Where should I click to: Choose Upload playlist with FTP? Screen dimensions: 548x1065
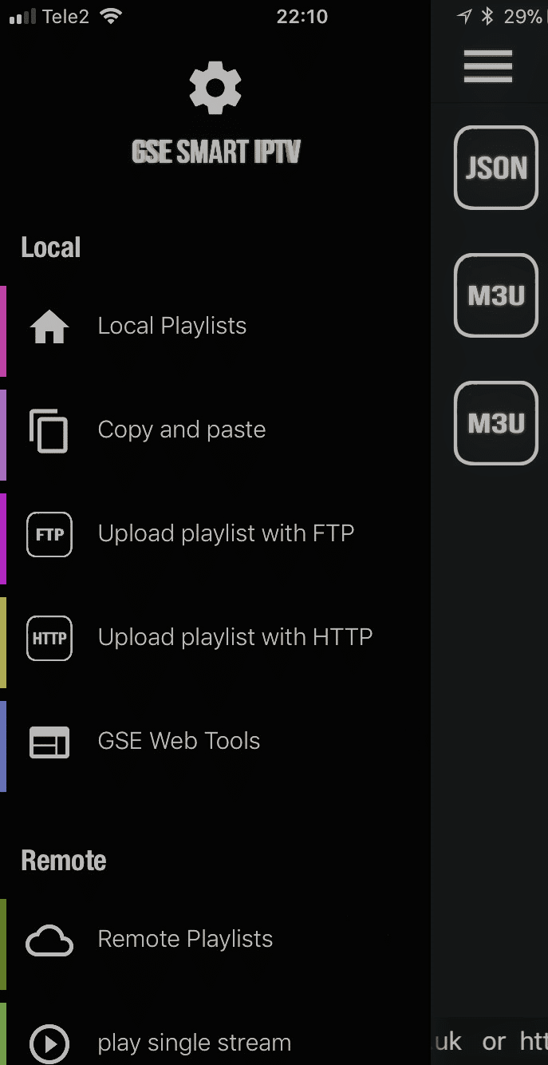click(226, 533)
